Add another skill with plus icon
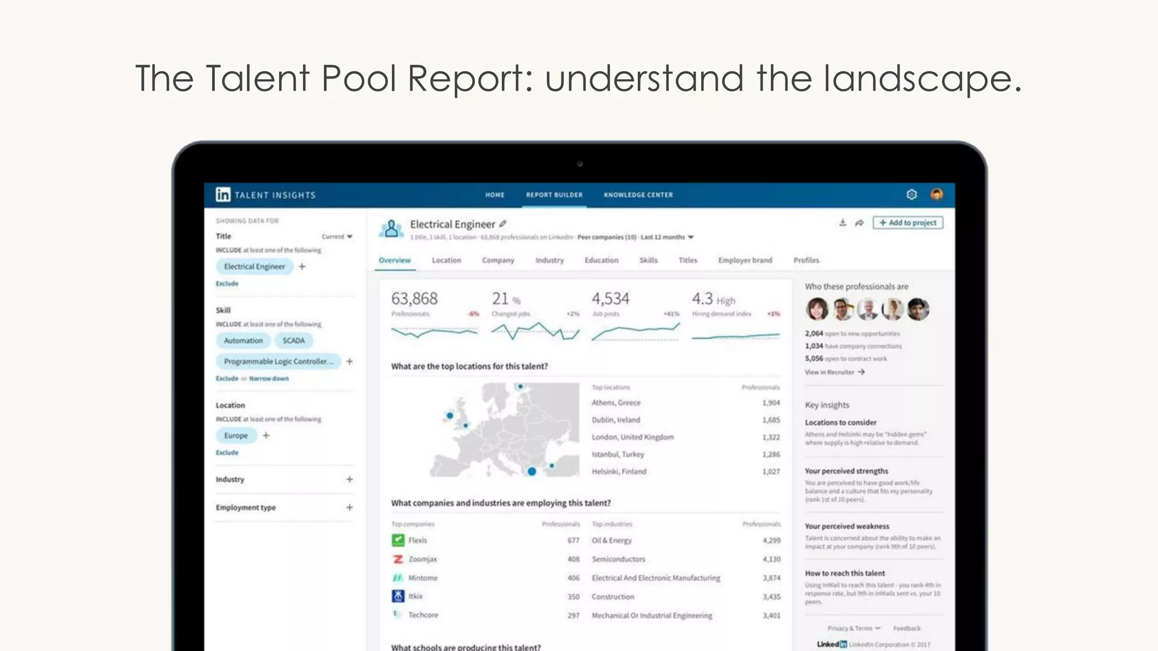This screenshot has height=651, width=1158. click(349, 361)
